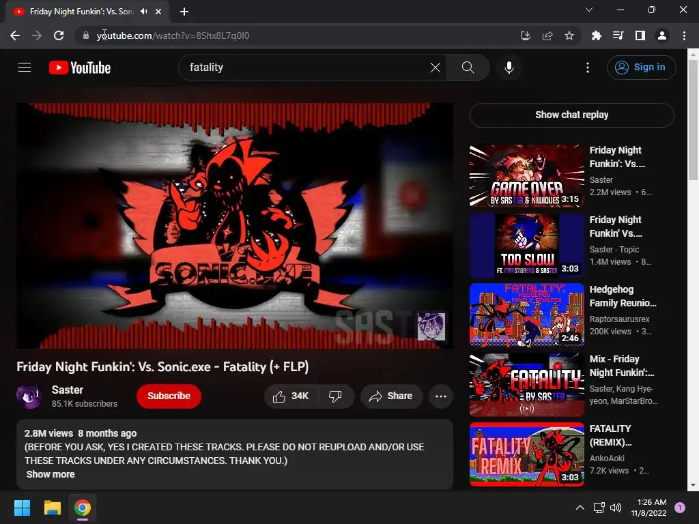The width and height of the screenshot is (699, 524).
Task: View site info padlock icon
Action: coord(86,35)
